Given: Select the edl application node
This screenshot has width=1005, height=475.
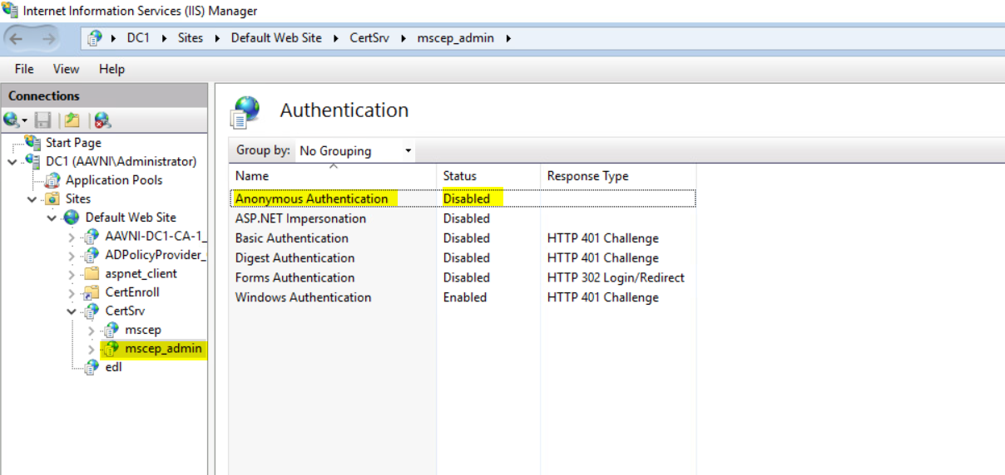Looking at the screenshot, I should [113, 367].
